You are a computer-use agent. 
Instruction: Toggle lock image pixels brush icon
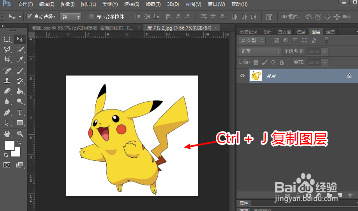tap(265, 62)
